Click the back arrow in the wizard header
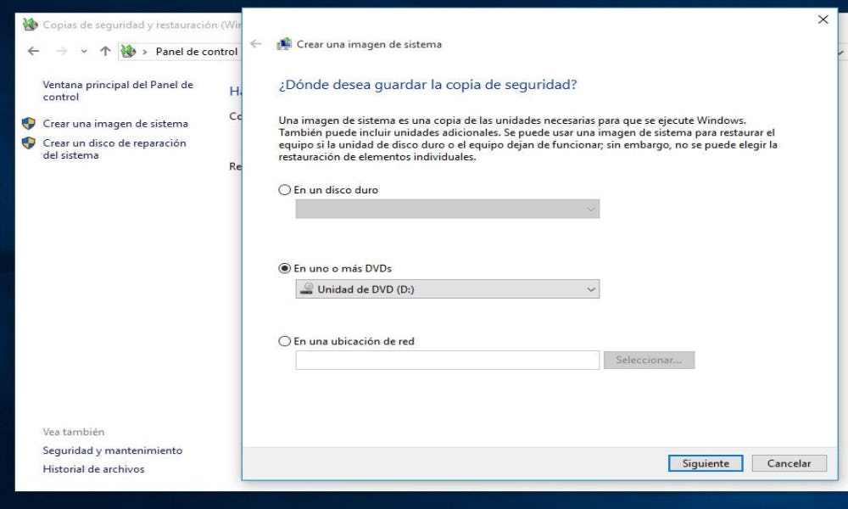This screenshot has height=509, width=848. [256, 44]
